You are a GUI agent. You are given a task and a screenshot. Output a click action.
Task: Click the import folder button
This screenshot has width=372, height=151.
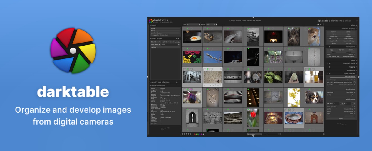[165, 31]
